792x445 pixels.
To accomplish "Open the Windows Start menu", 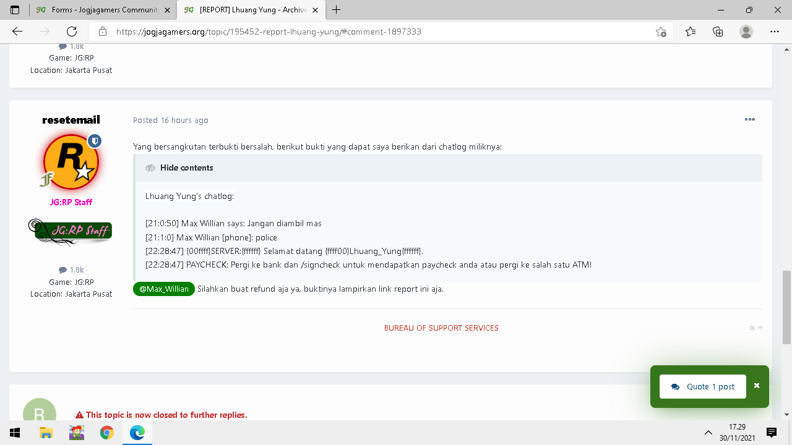I will 15,433.
